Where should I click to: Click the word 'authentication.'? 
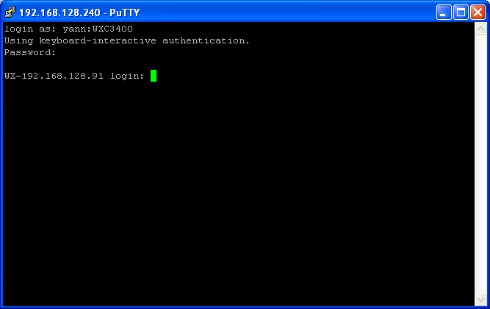click(206, 41)
